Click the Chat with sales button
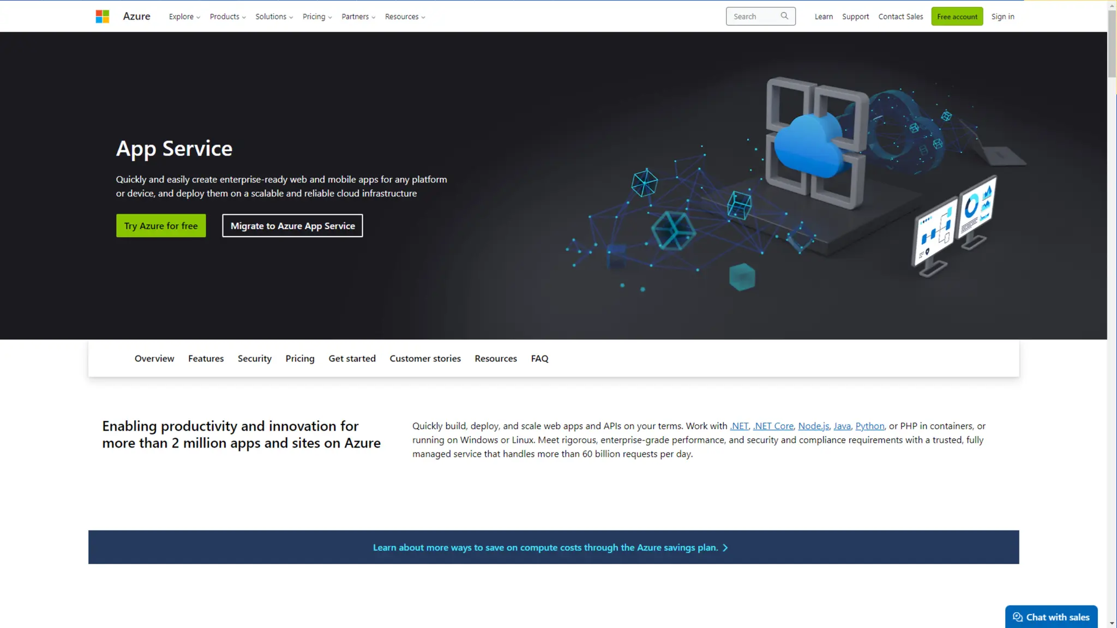The height and width of the screenshot is (628, 1117). [x=1051, y=617]
